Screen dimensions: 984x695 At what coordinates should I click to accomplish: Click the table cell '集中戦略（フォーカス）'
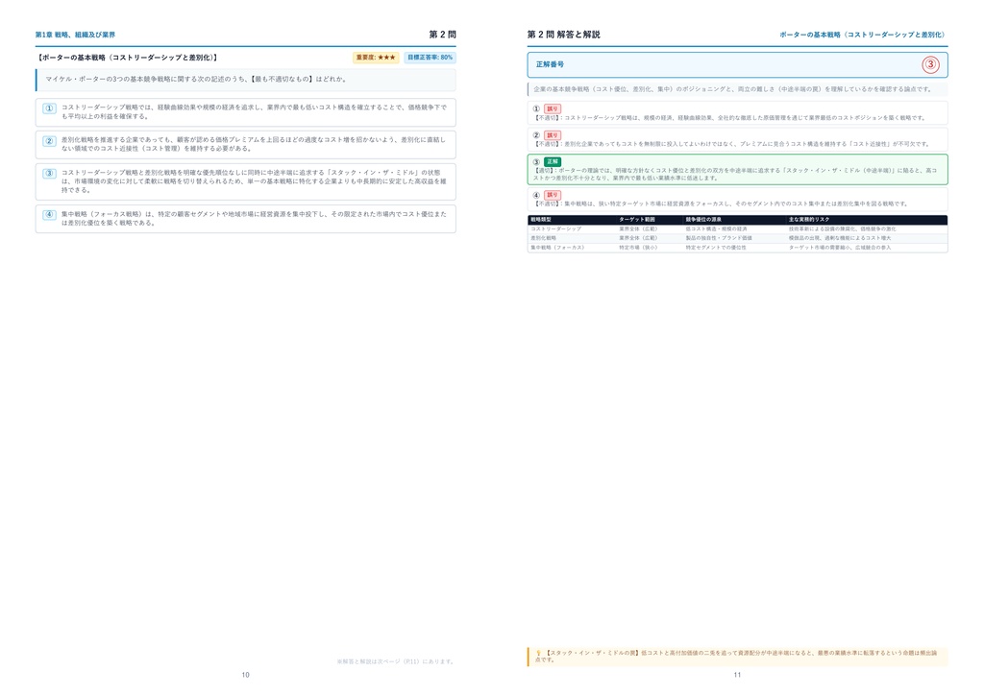pos(557,248)
